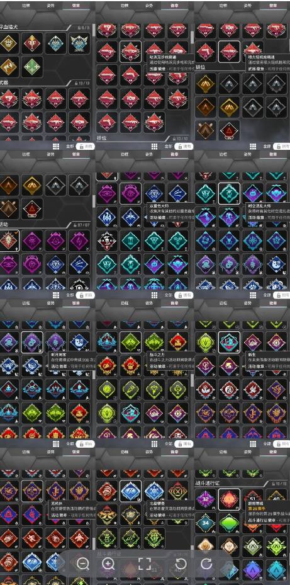Zoom out using the magnifier minus icon
This screenshot has height=585, width=290.
point(82,564)
